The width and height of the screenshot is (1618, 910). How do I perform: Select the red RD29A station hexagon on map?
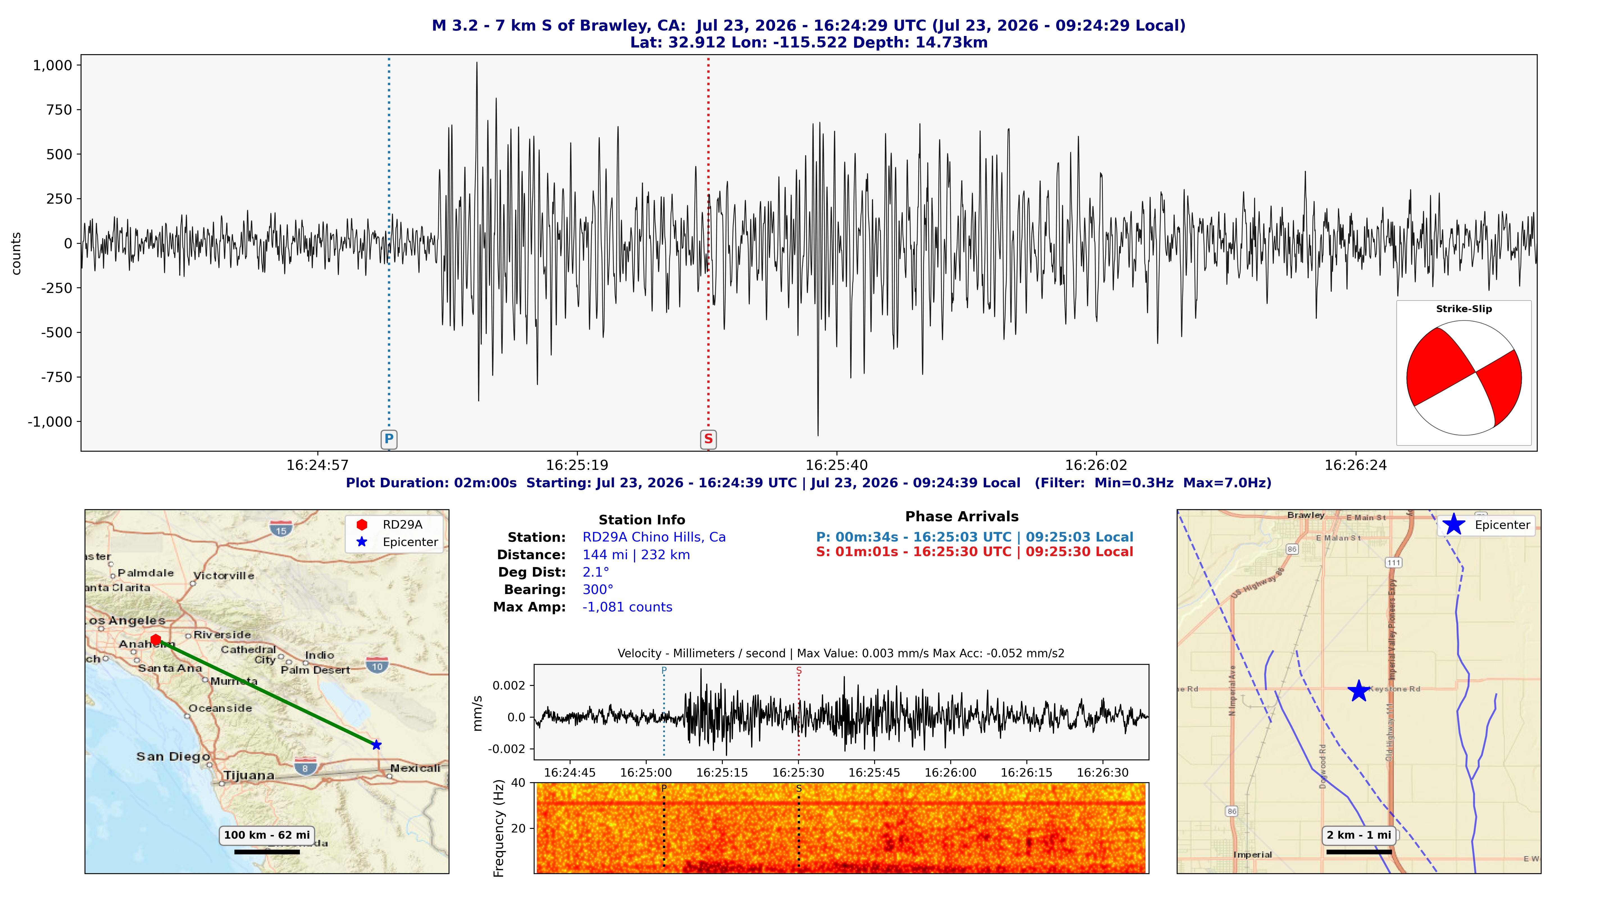click(x=156, y=640)
